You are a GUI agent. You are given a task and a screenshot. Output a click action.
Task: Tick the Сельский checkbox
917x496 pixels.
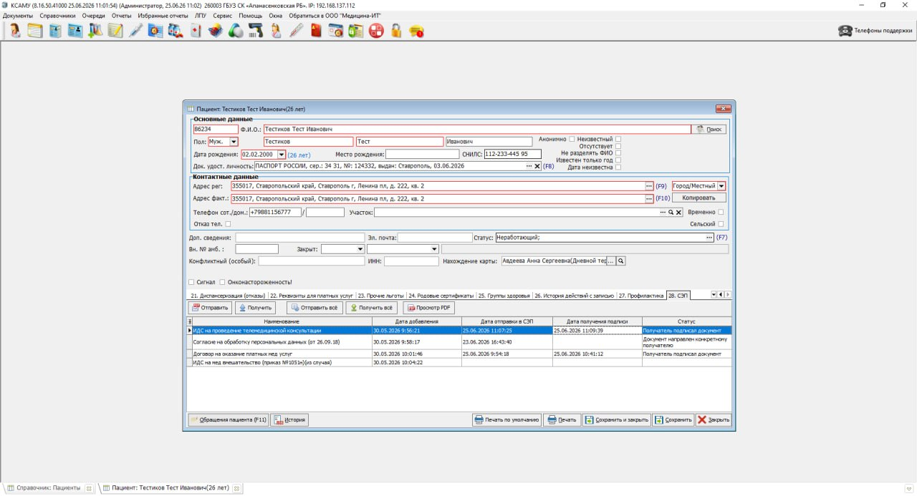721,224
